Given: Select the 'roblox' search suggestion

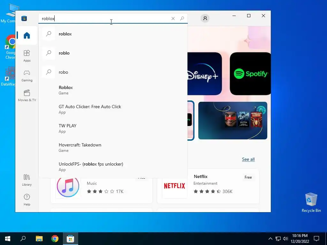Looking at the screenshot, I should pyautogui.click(x=113, y=34).
